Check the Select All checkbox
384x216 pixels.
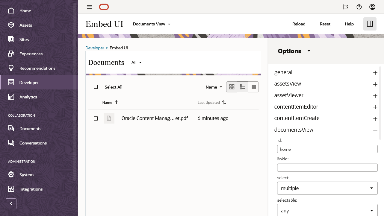(96, 87)
